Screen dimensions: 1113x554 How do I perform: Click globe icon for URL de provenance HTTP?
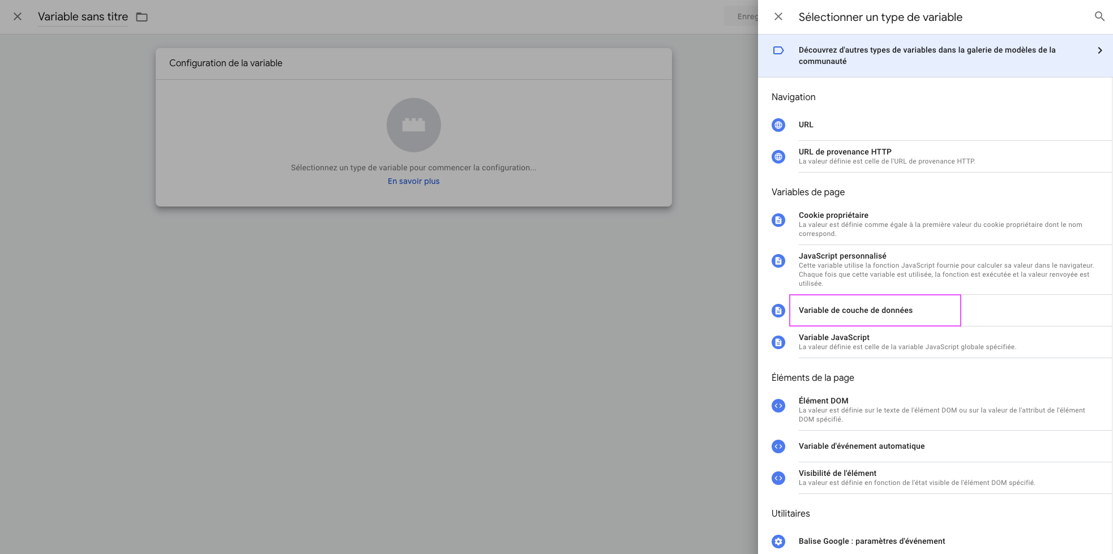tap(778, 157)
